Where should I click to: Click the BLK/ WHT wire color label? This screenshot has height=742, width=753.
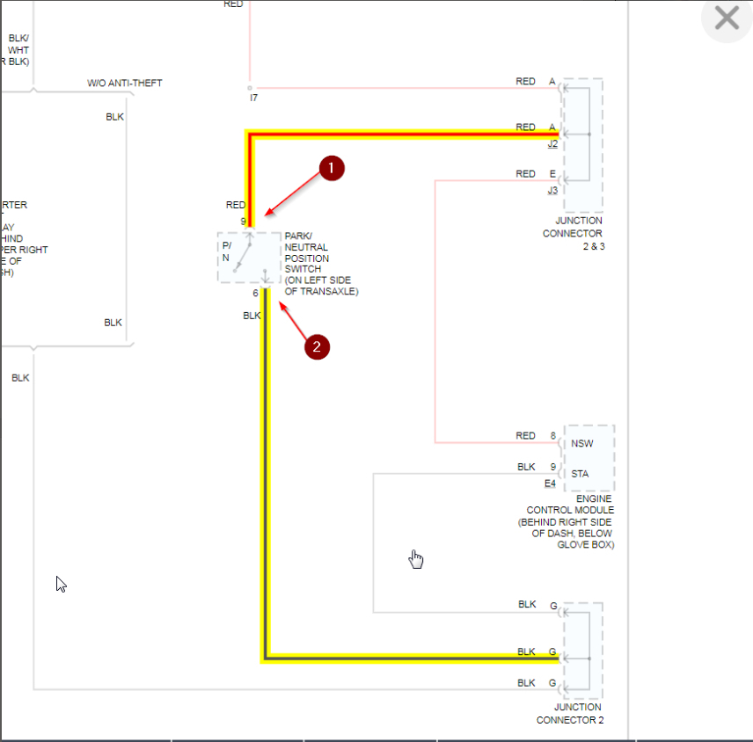coord(18,44)
